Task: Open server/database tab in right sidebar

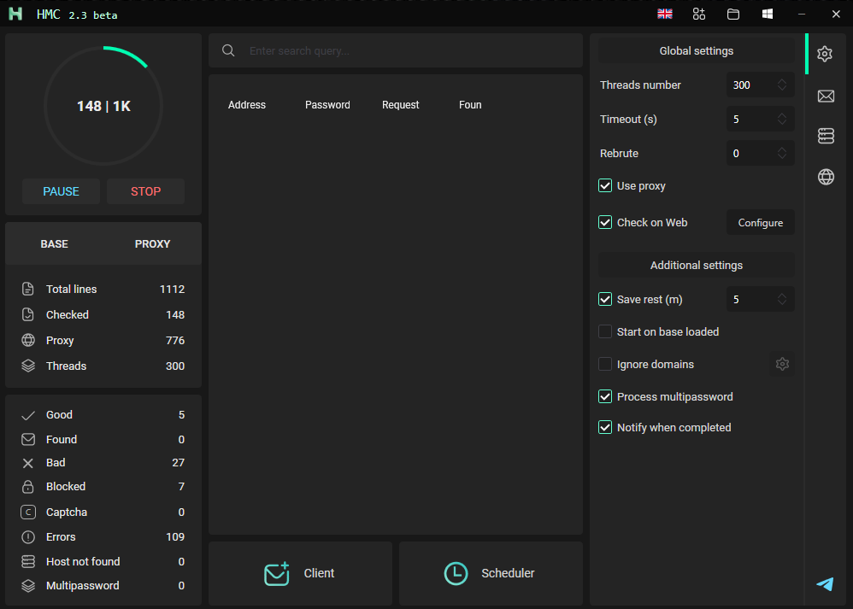Action: 826,136
